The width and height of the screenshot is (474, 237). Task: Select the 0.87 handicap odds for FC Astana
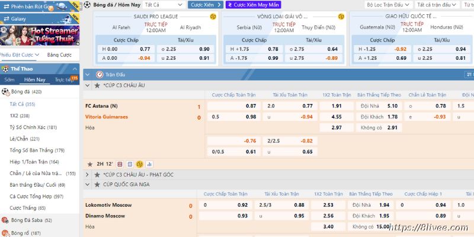250,105
